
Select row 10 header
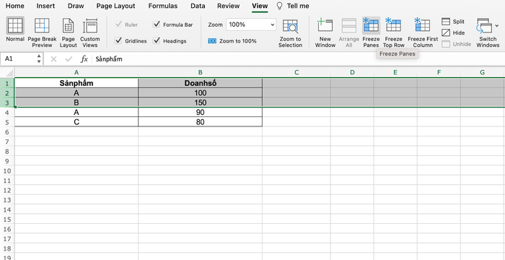click(7, 170)
